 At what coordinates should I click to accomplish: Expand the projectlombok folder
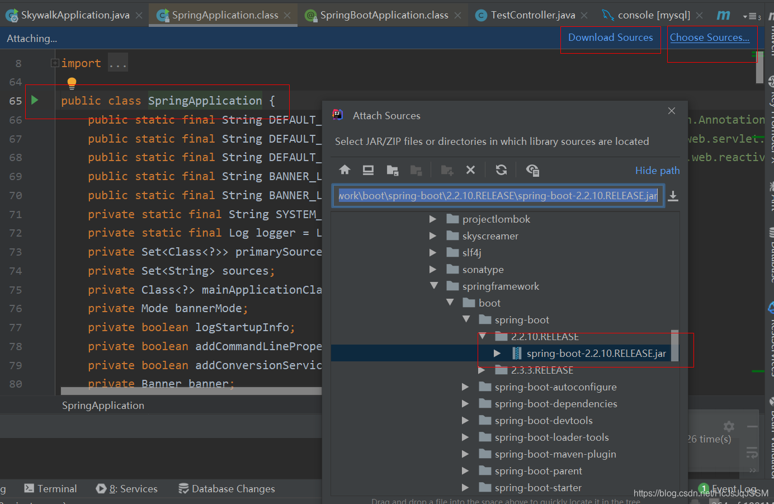[433, 219]
